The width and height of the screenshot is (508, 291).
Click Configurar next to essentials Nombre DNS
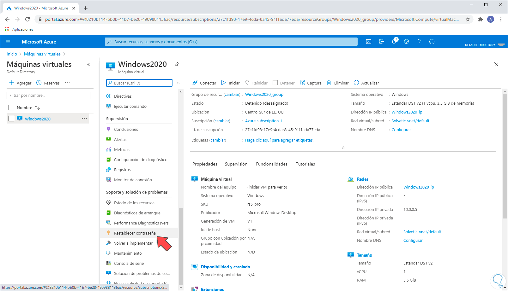coord(401,130)
